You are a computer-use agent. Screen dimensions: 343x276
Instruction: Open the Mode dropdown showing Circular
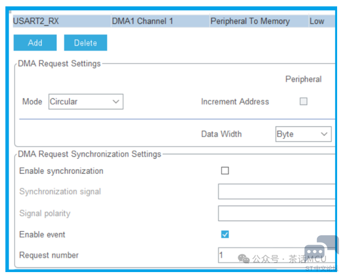click(x=86, y=102)
